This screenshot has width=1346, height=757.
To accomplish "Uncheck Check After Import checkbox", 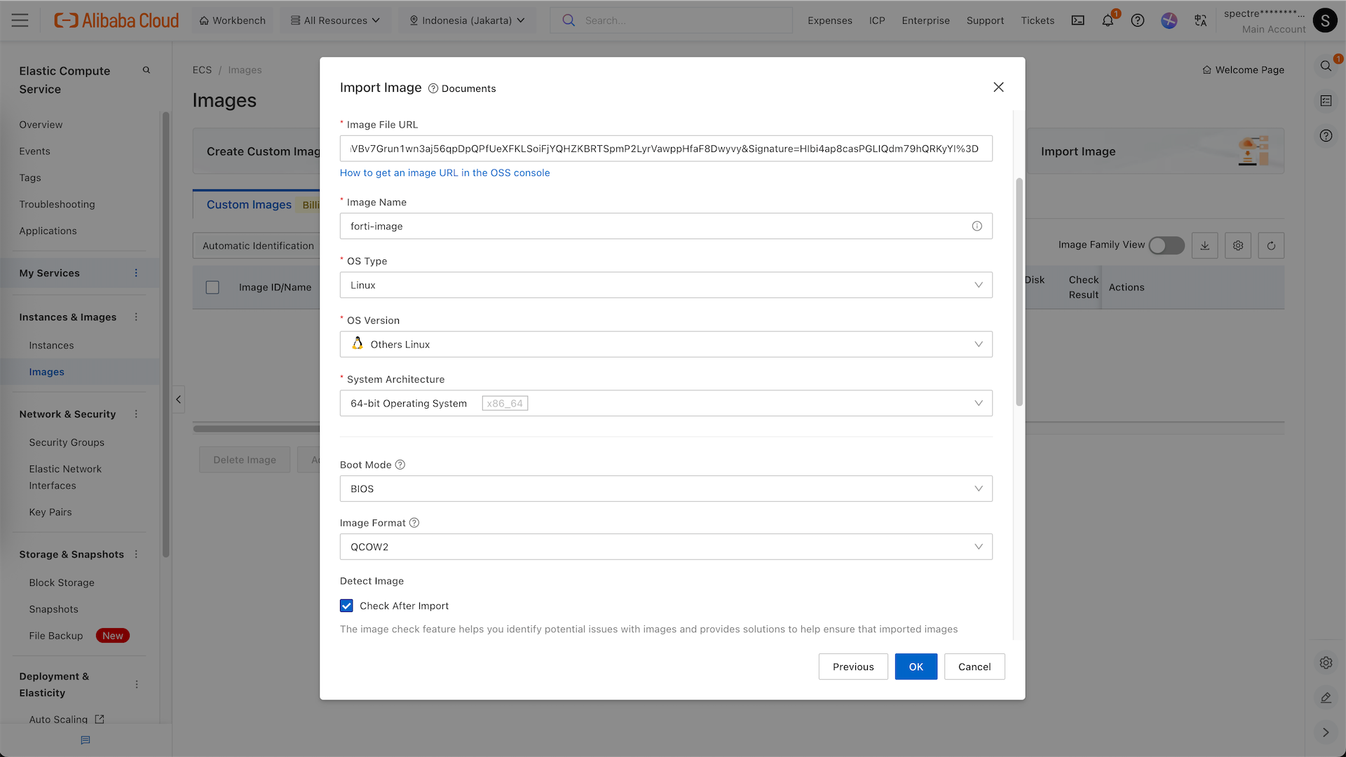I will (x=346, y=606).
